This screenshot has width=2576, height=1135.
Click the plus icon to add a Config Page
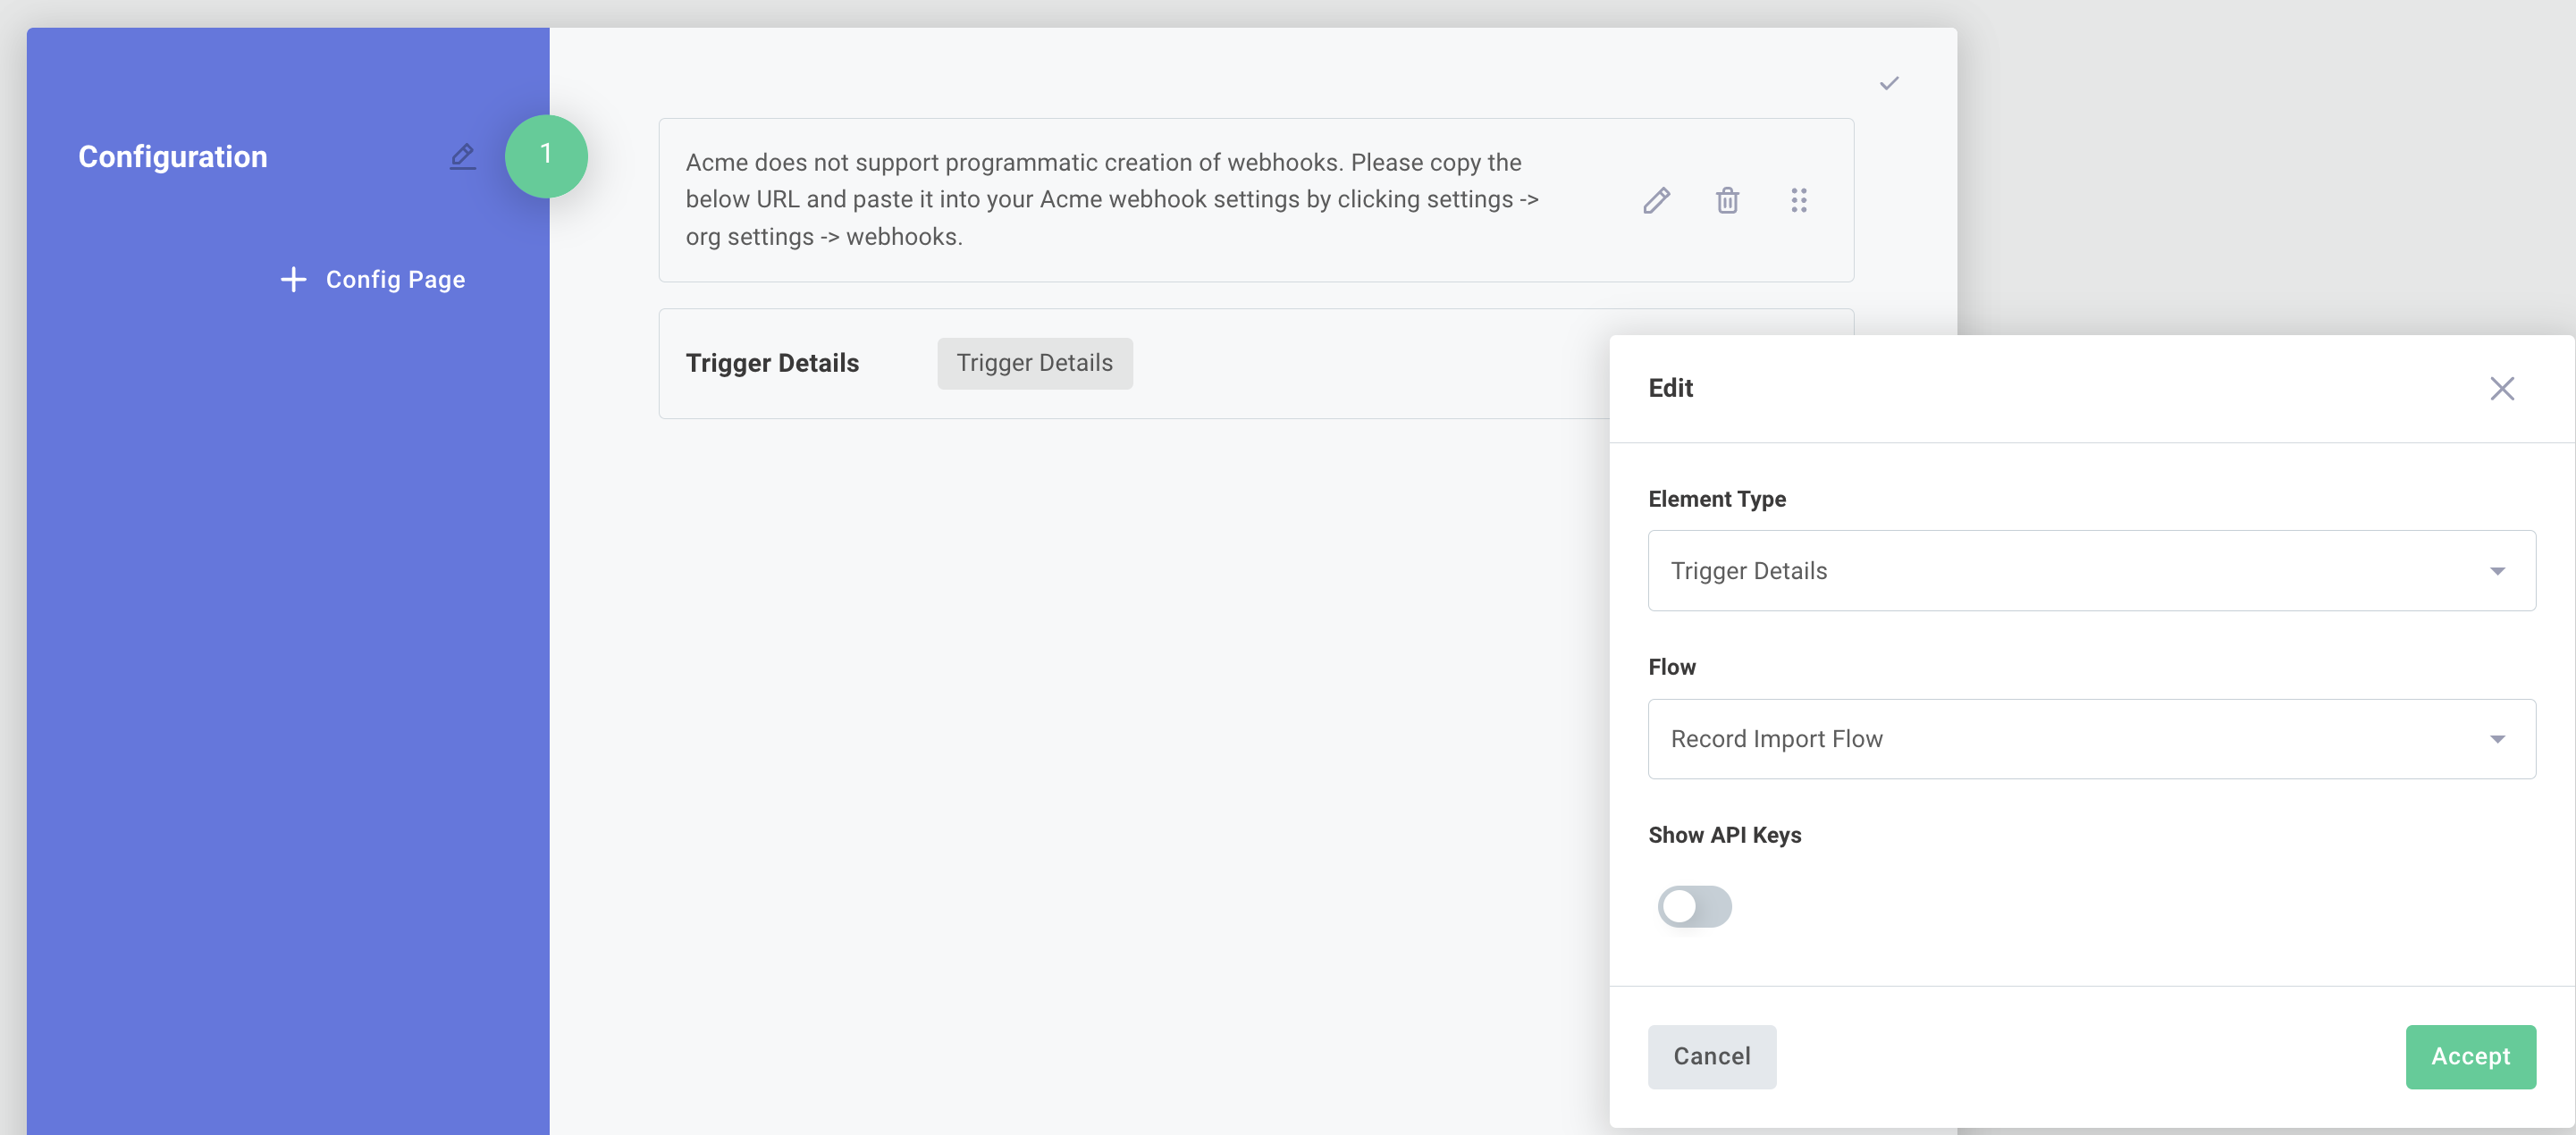click(x=292, y=279)
